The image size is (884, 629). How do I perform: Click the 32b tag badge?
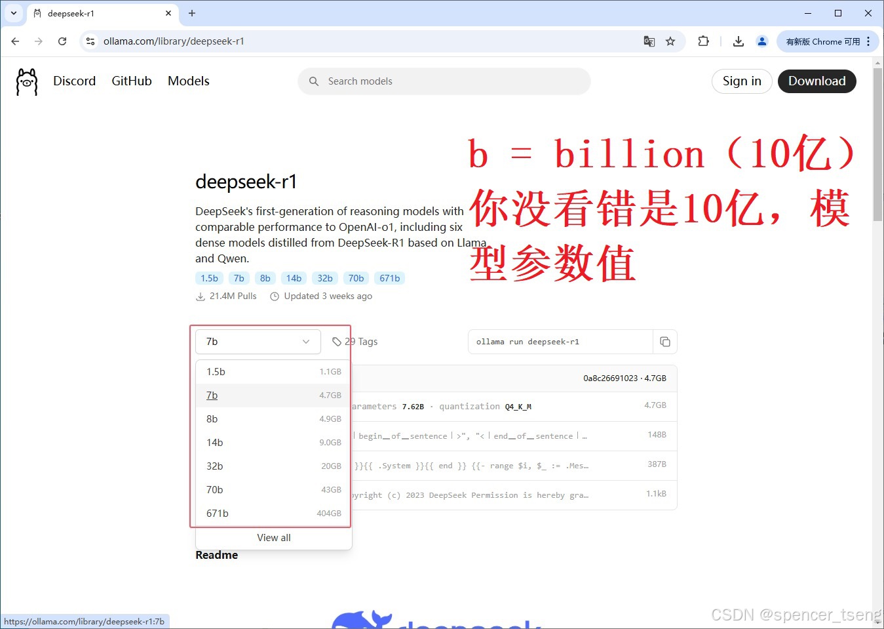click(x=325, y=278)
